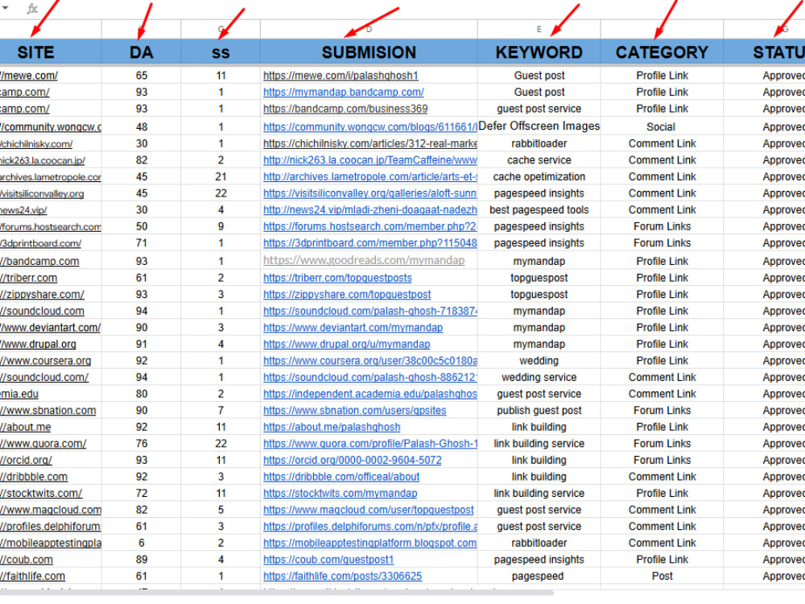Click the /zippyshare.com/ site cell

[51, 294]
